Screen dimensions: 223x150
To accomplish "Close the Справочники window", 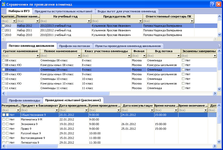I will pyautogui.click(x=218, y=4).
